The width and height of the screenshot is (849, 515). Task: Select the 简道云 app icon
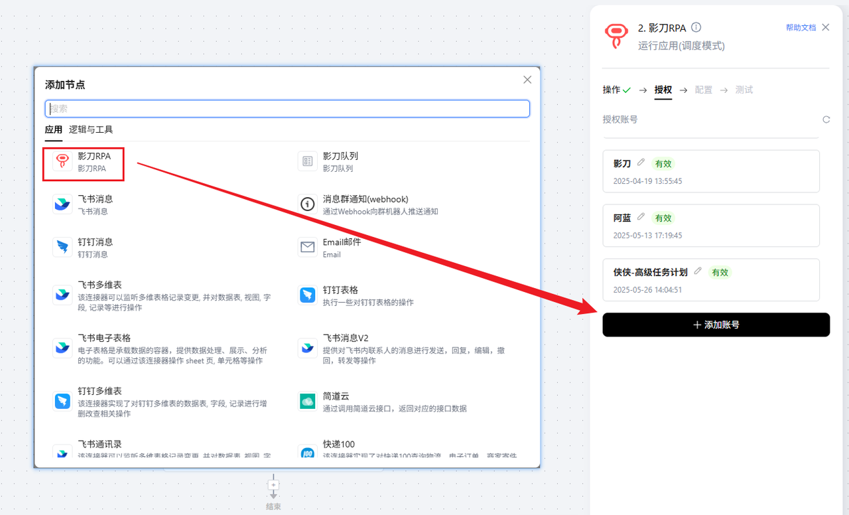[308, 401]
